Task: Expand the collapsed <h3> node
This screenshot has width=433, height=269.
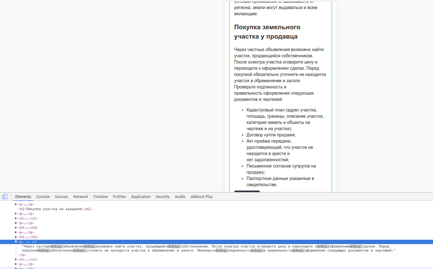Action: coord(16,228)
